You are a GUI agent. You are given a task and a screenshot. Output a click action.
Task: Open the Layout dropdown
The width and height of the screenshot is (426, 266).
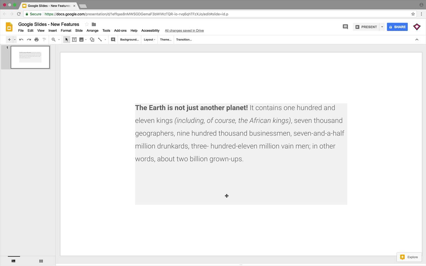149,40
